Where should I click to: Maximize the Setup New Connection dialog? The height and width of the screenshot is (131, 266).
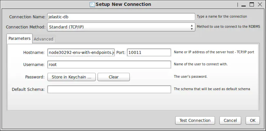(252, 4)
